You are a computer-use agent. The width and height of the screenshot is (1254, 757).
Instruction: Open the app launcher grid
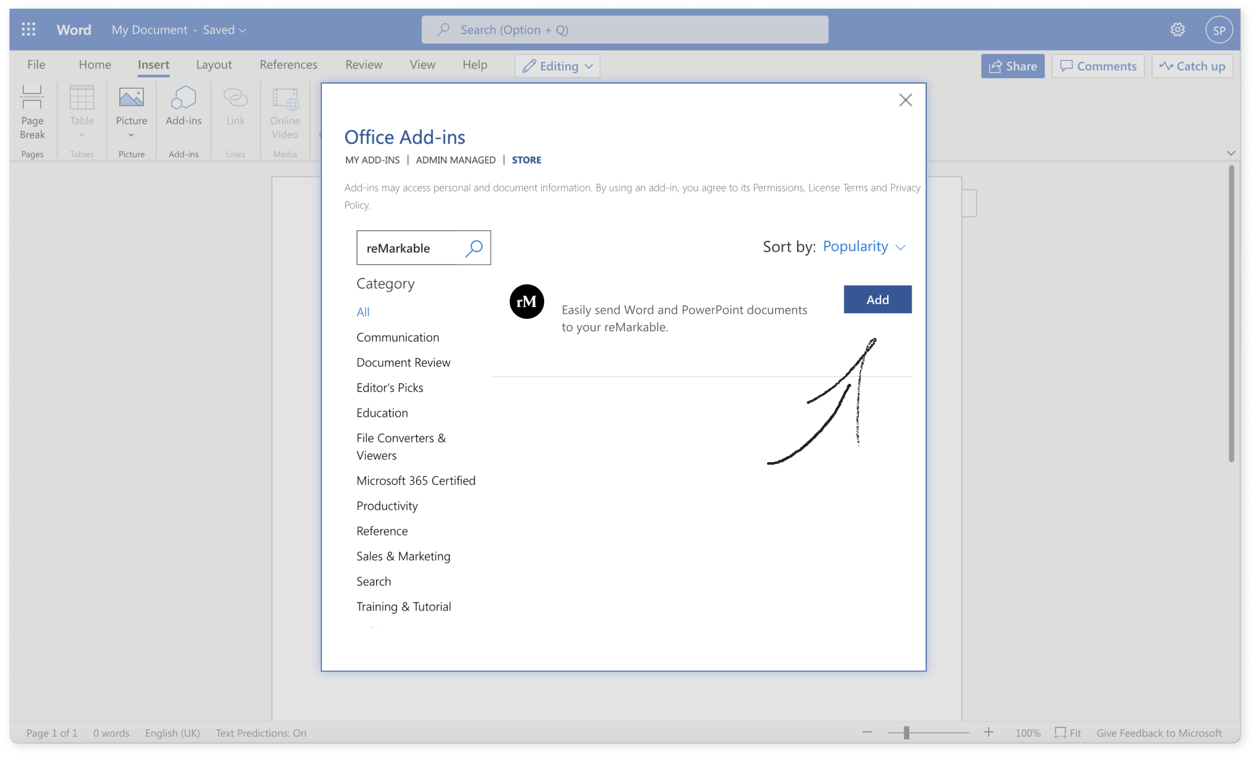pos(28,29)
